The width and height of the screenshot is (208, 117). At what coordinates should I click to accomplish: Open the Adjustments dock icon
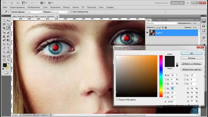(204, 26)
